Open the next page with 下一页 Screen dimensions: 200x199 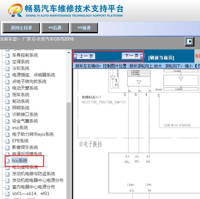pyautogui.click(x=132, y=56)
